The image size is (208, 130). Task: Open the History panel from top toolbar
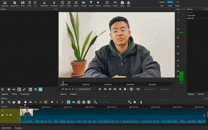(115, 3)
